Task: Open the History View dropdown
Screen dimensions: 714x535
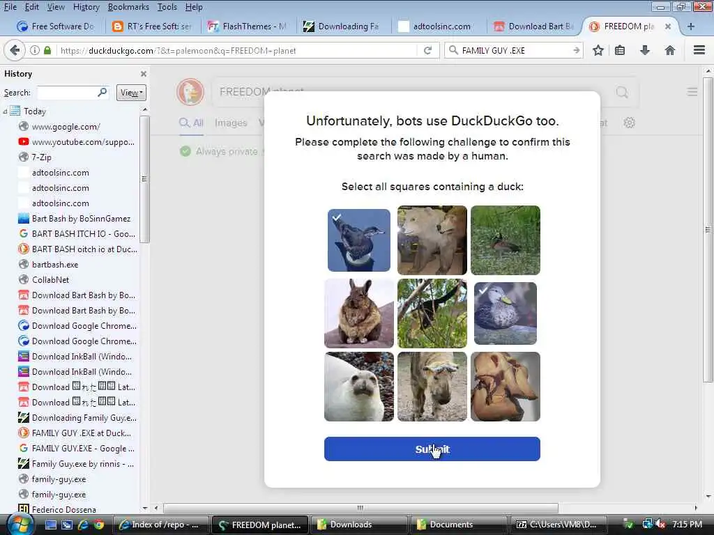Action: coord(131,93)
